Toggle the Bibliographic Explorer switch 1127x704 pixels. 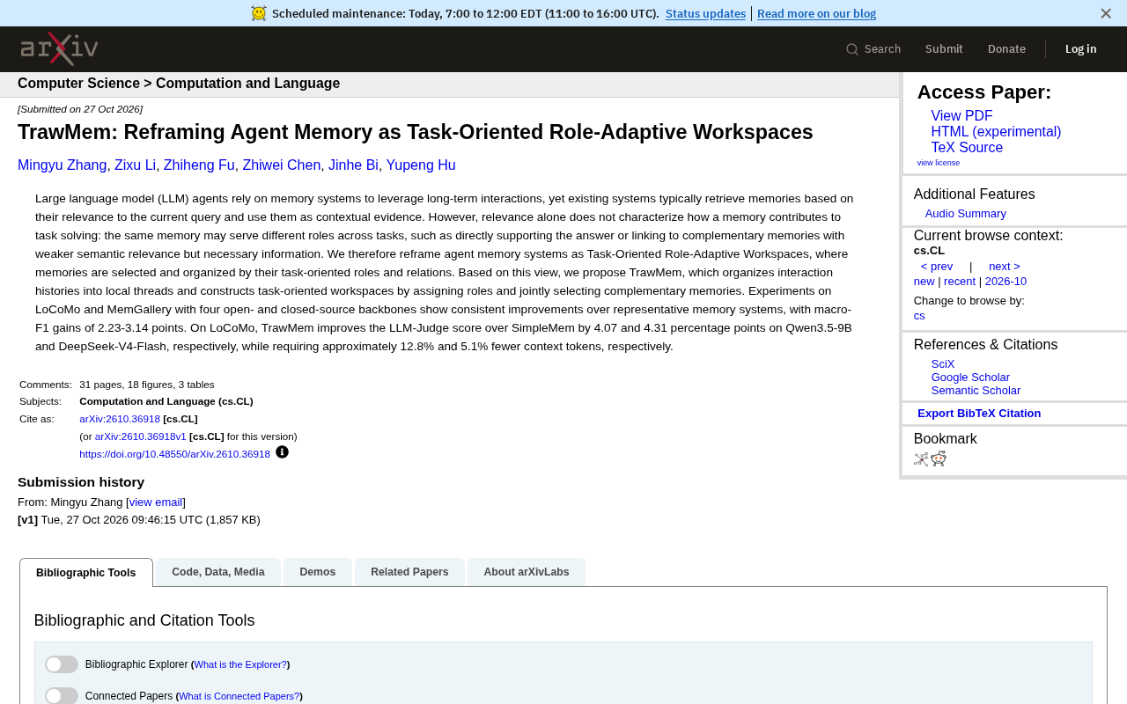point(62,664)
